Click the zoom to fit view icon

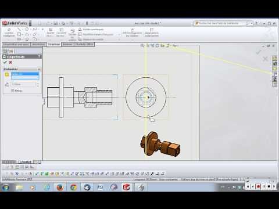tap(142, 45)
